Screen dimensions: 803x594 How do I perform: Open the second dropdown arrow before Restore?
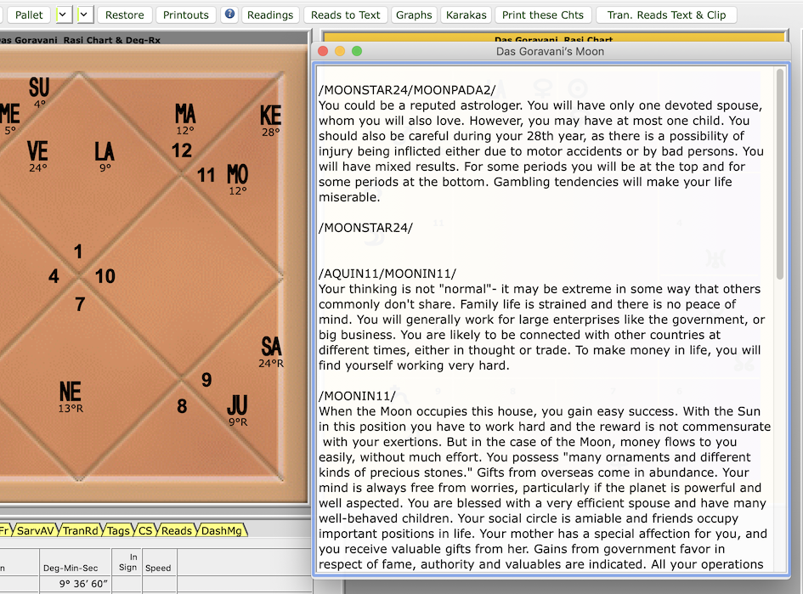(x=85, y=15)
